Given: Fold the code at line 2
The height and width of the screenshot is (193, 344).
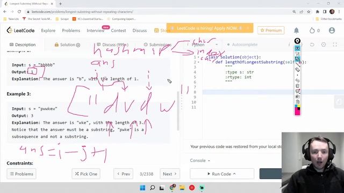Looking at the screenshot, I should click(198, 62).
